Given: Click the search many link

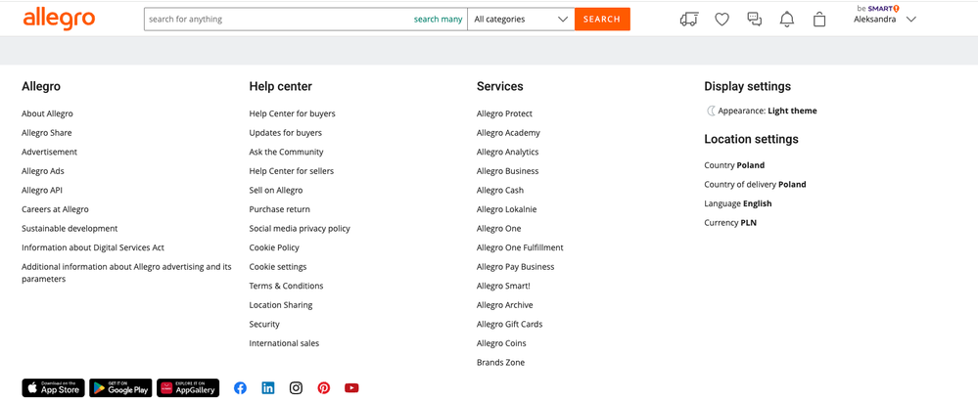Looking at the screenshot, I should click(x=438, y=20).
